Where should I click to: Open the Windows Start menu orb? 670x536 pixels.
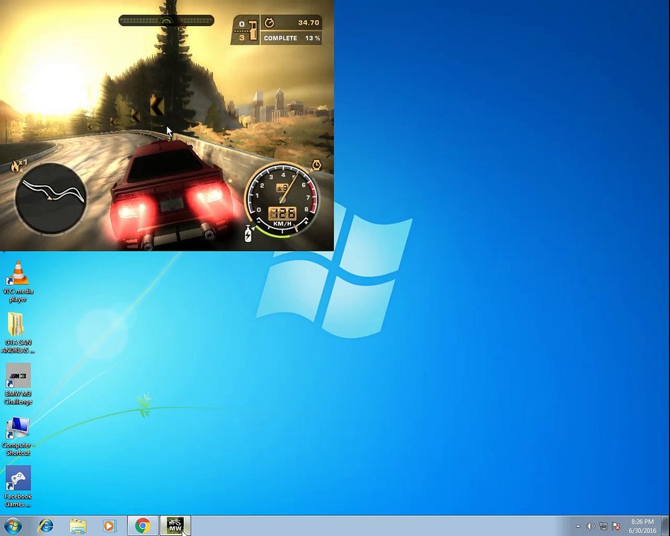13,526
